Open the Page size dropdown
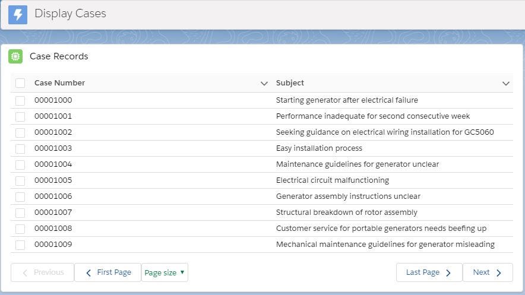 click(165, 272)
